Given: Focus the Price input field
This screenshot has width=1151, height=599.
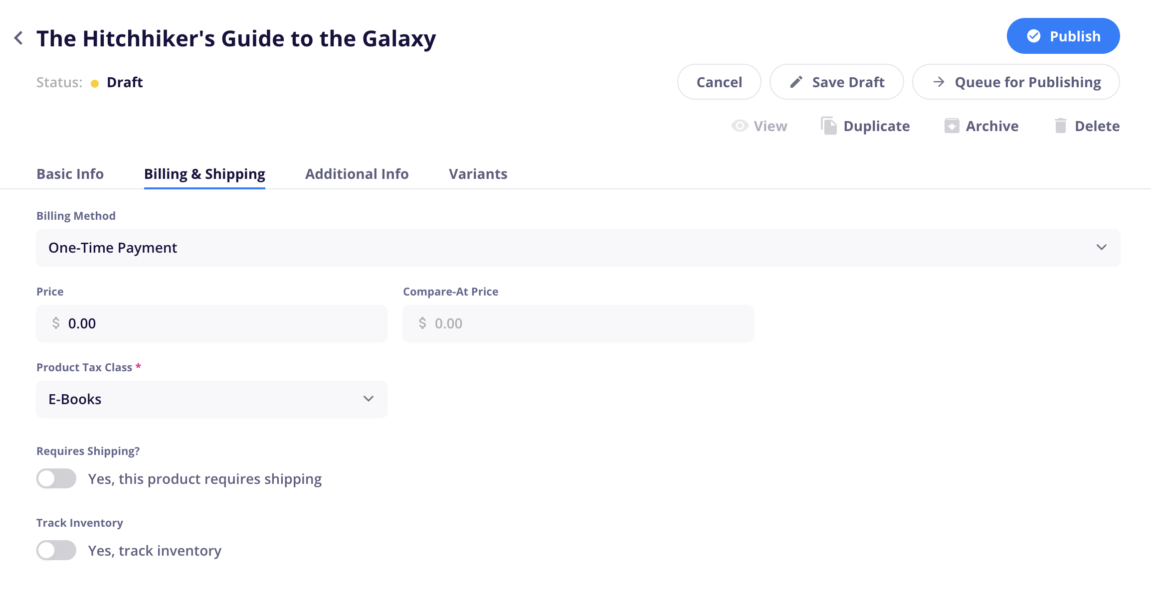Looking at the screenshot, I should click(x=211, y=323).
